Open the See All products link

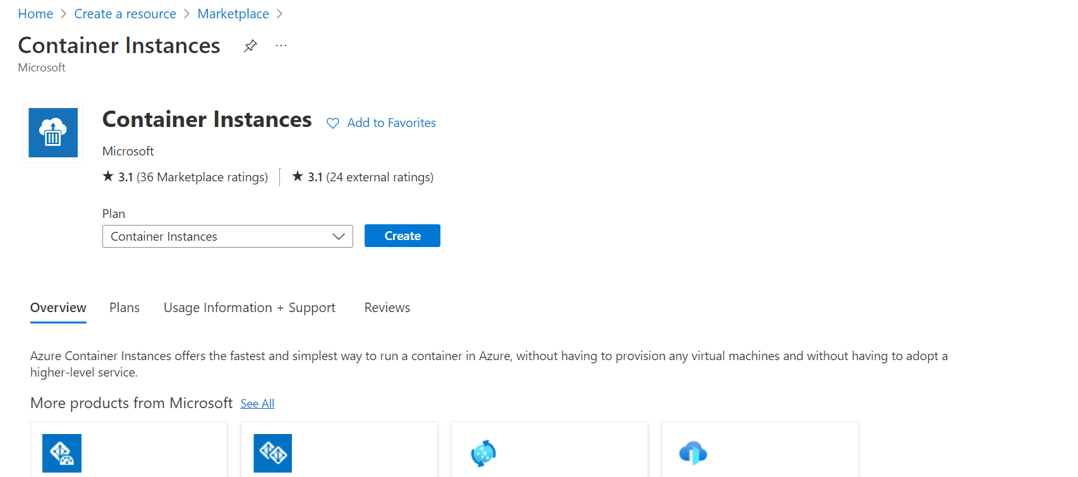(257, 403)
